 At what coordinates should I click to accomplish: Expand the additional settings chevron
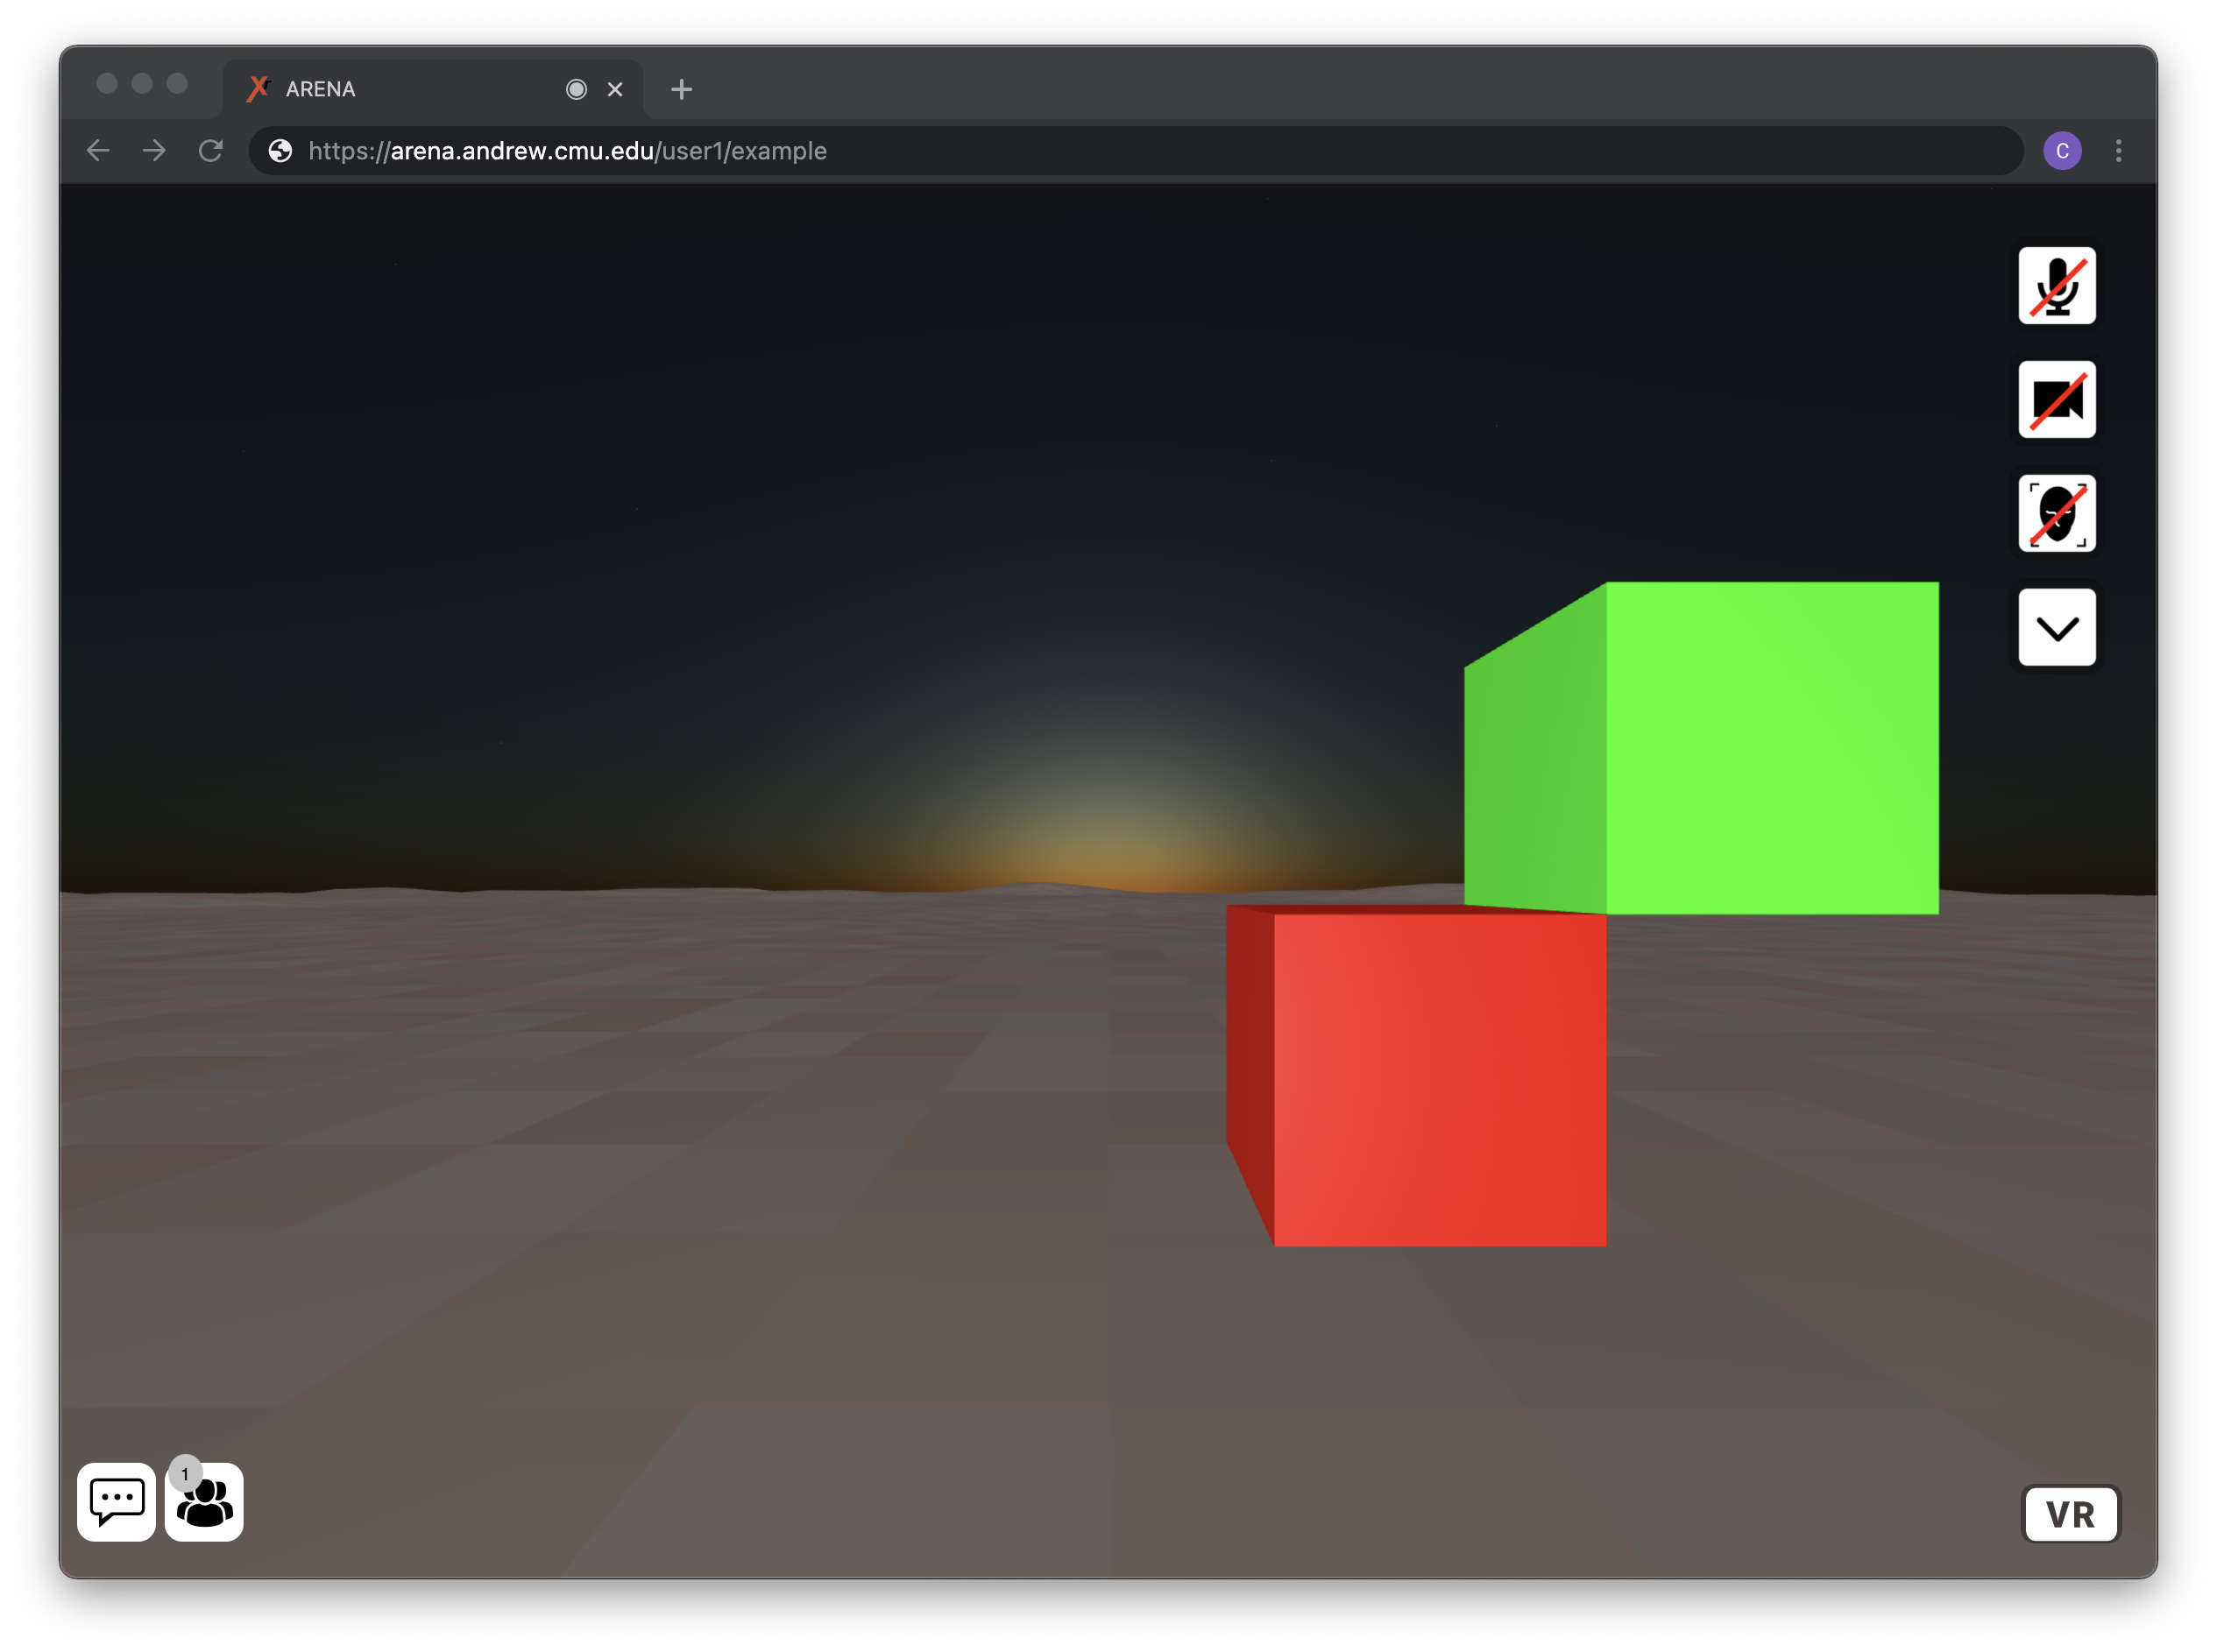point(2056,628)
